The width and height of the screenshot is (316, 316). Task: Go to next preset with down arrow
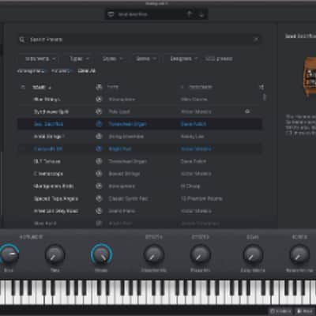(201, 14)
